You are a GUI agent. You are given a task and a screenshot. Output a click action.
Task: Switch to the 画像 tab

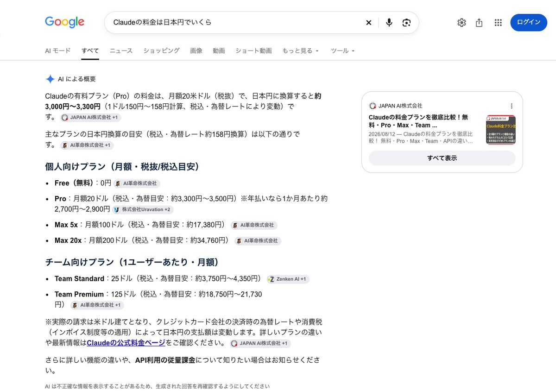coord(196,51)
